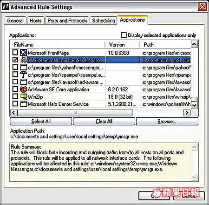
Task: Click the horizontal scrollbar thumb of the list
Action: [x=75, y=113]
